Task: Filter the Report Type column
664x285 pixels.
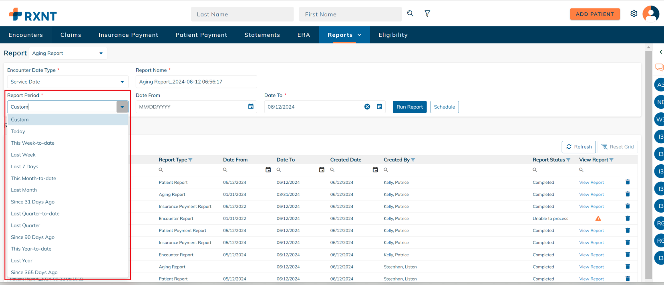Action: tap(191, 160)
